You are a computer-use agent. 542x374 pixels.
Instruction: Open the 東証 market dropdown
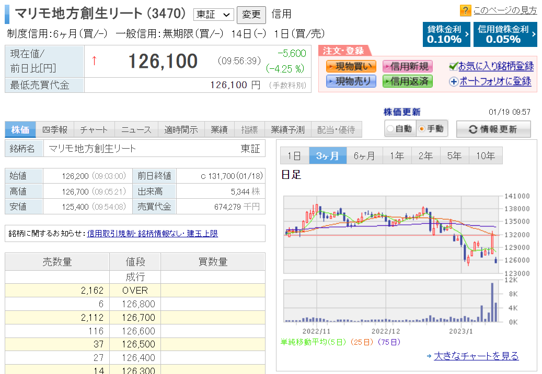point(214,15)
